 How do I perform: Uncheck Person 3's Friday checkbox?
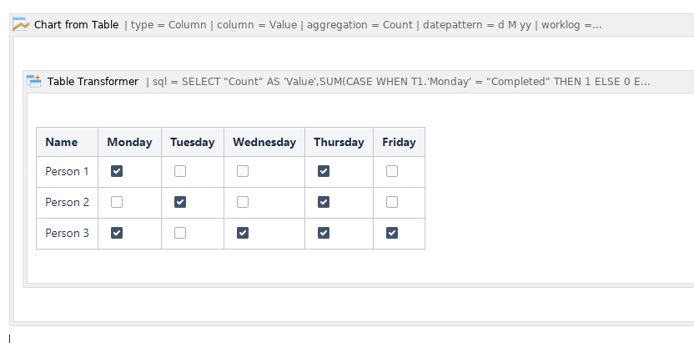392,233
